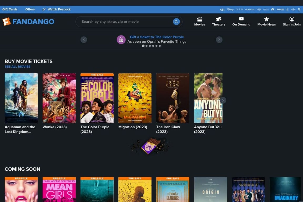Click the A24 studio logo
The image size is (303, 202).
tap(222, 9)
